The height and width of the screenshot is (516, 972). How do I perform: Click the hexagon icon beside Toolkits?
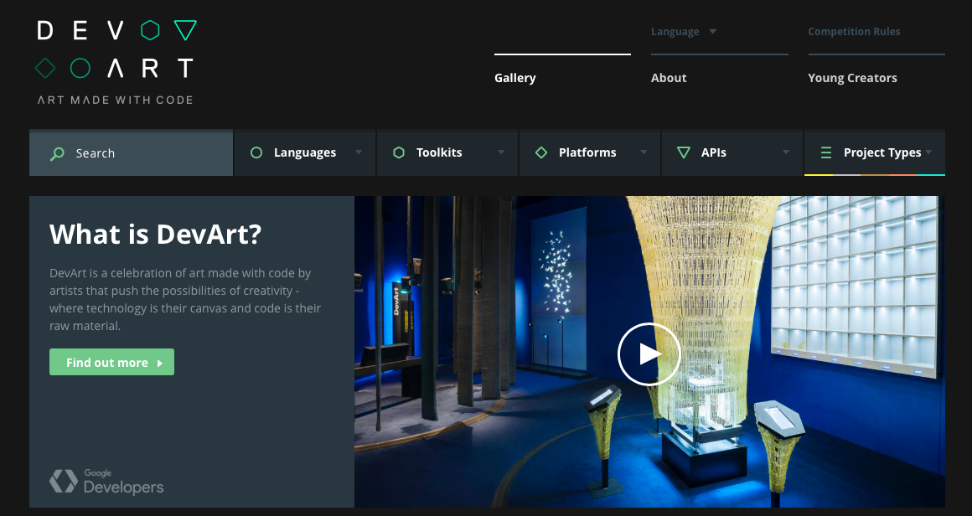(398, 152)
